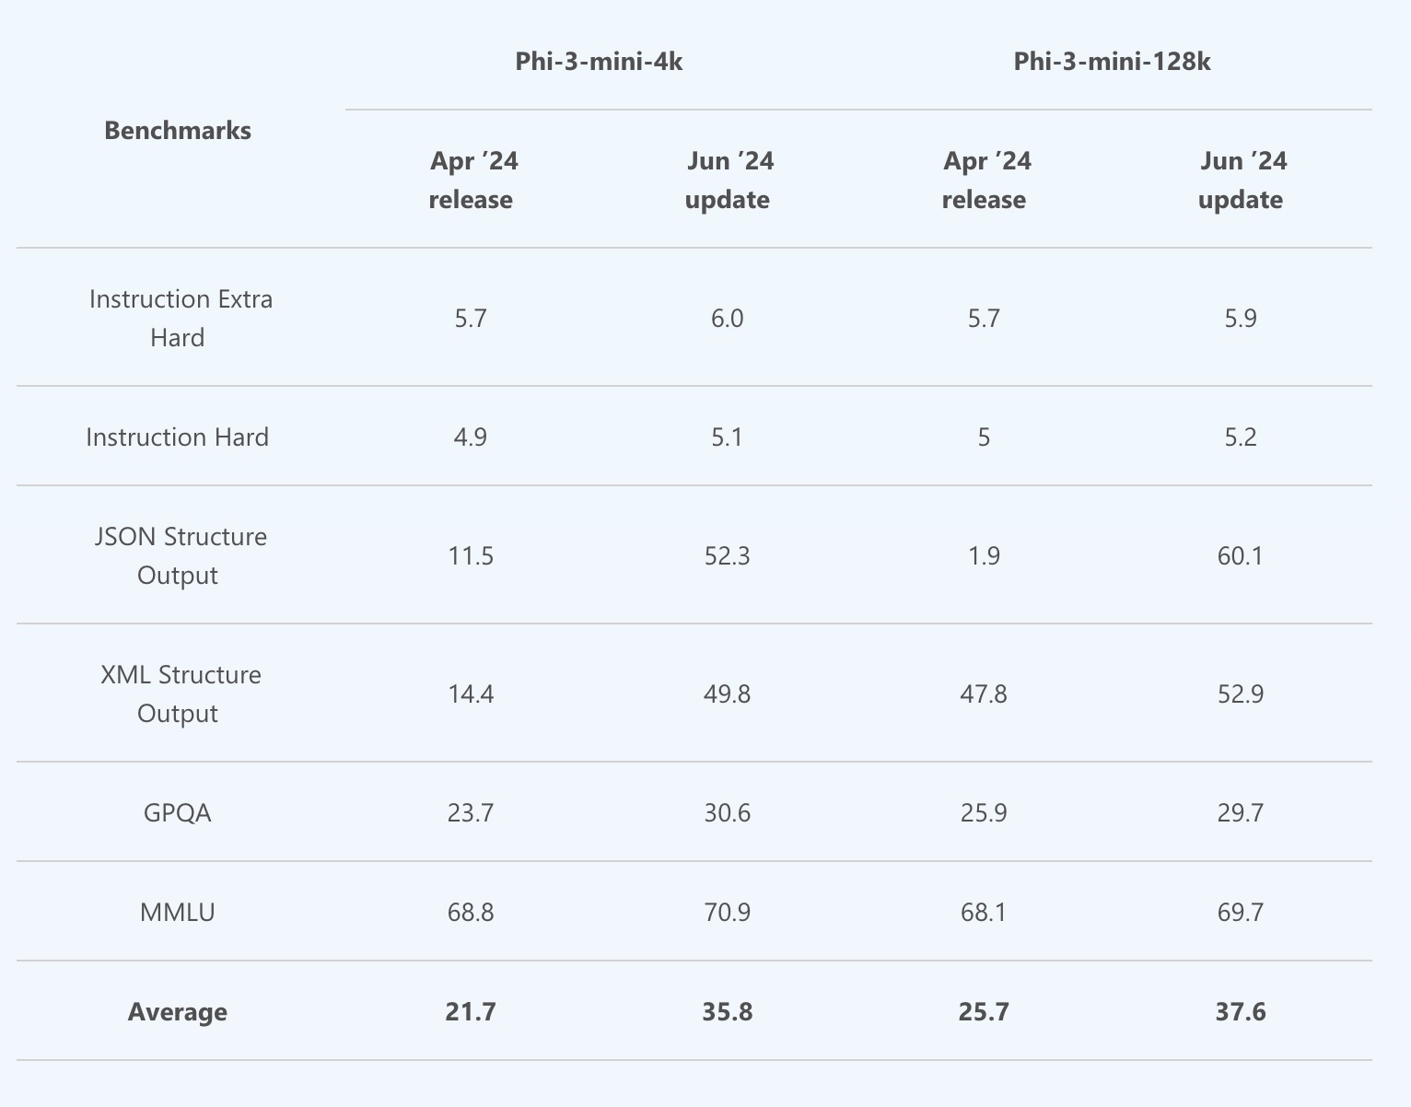This screenshot has width=1411, height=1107.
Task: Select the Instruction Hard value 5.2
Action: 1240,437
